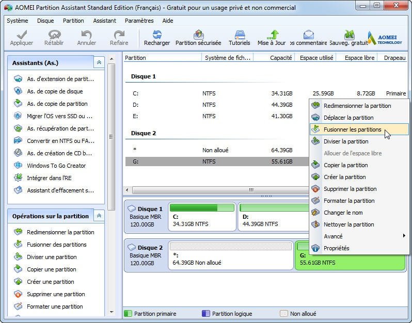Launch As. de création de CD bootable

click(x=53, y=153)
